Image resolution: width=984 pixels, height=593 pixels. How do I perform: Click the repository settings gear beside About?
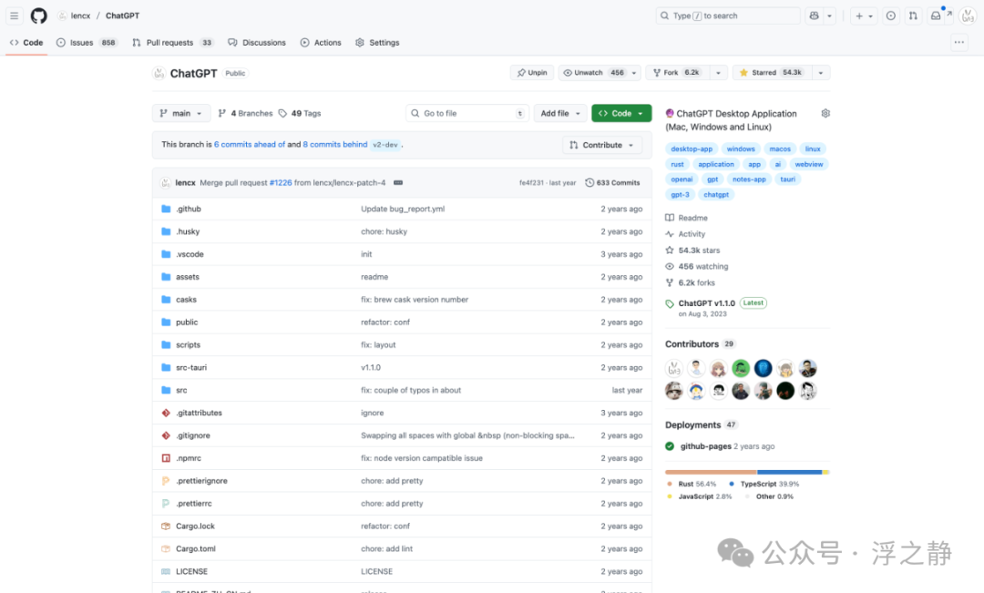825,114
